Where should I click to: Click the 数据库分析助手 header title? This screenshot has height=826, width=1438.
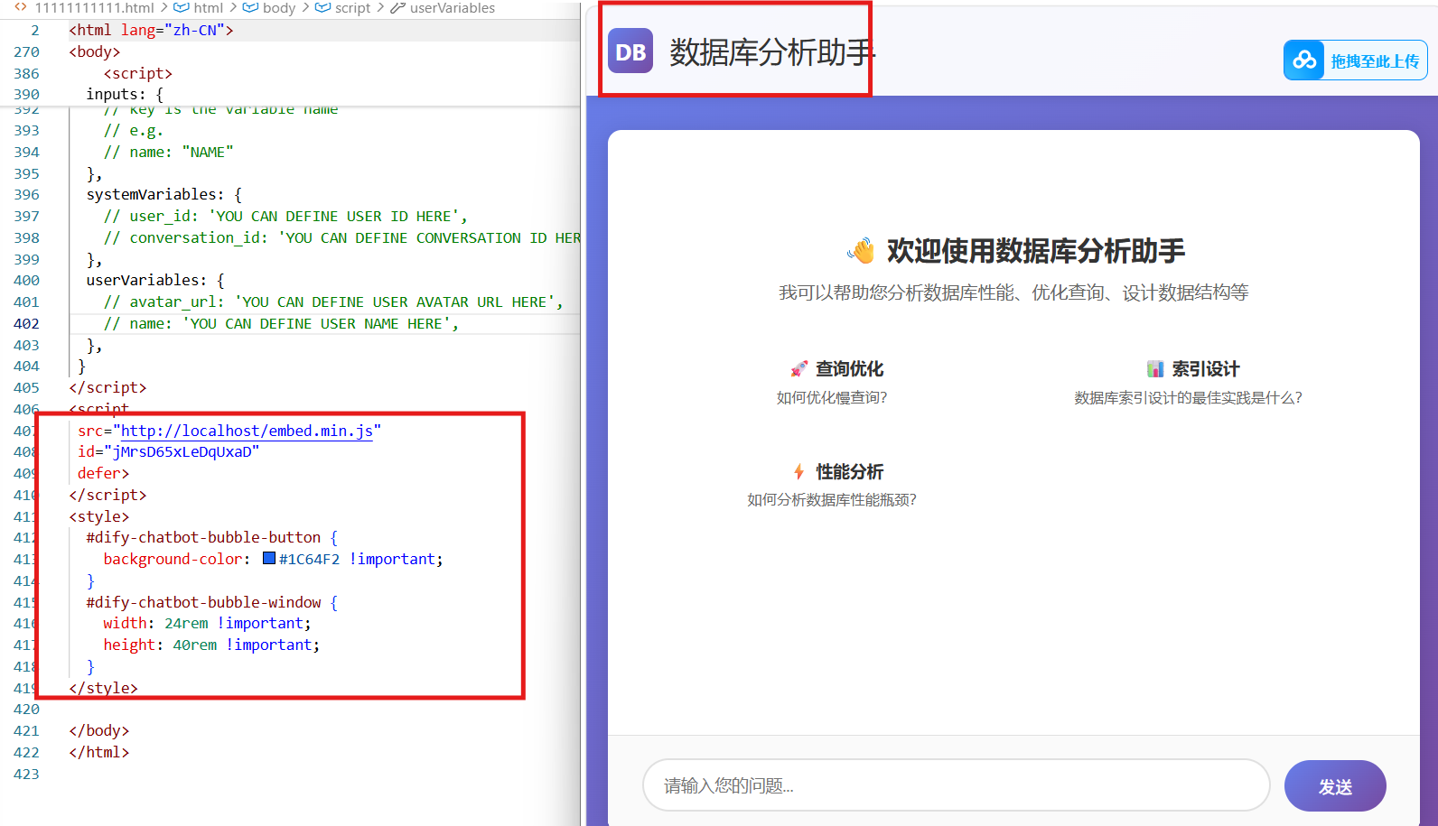(772, 52)
